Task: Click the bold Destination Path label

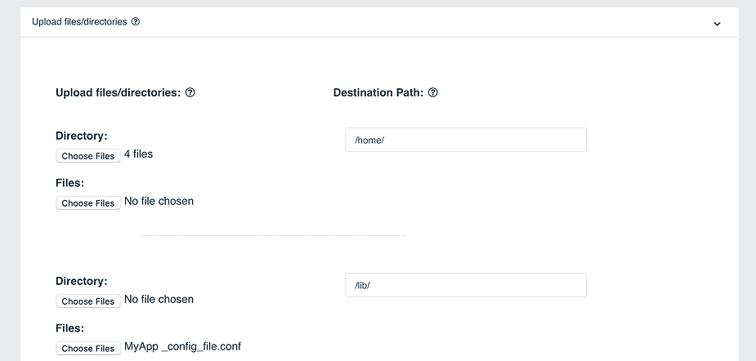Action: (378, 92)
